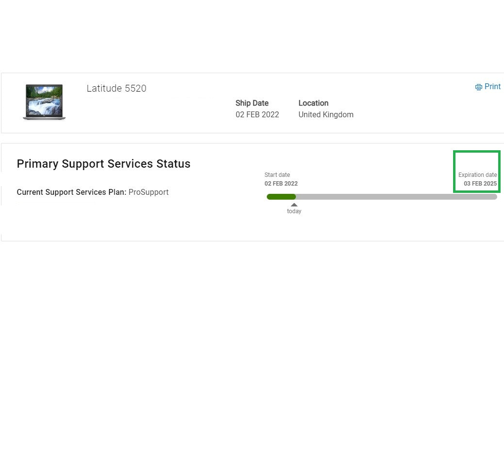The image size is (504, 472).
Task: Select the ProSupport plan value
Action: 148,192
